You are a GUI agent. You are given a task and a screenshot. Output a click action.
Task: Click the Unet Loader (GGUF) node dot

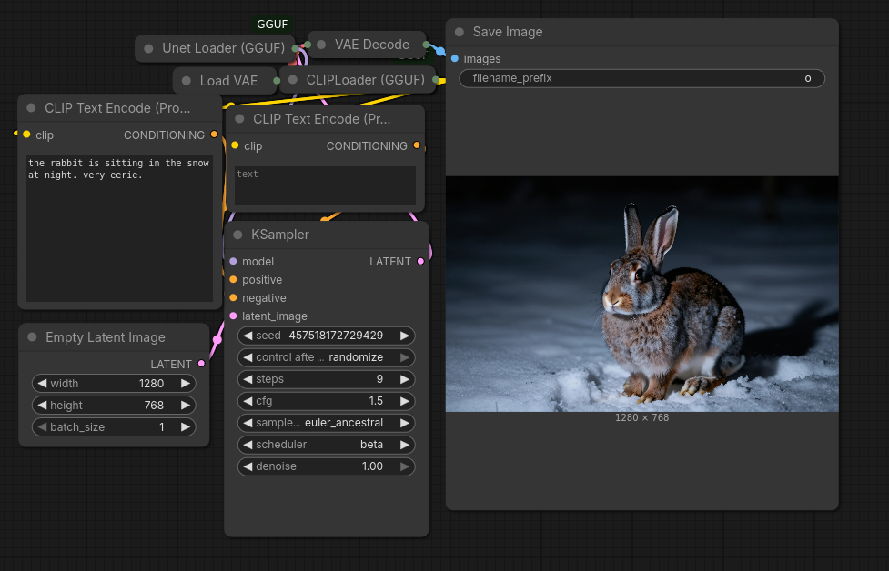[x=149, y=48]
